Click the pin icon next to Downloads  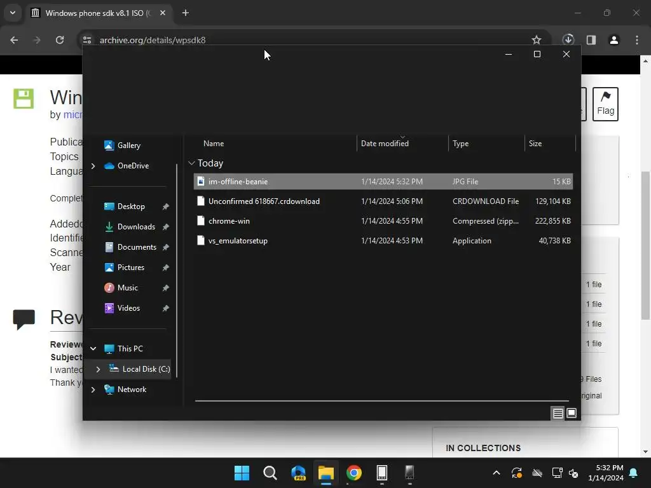click(x=166, y=227)
